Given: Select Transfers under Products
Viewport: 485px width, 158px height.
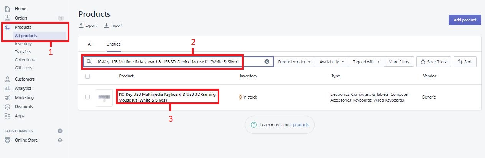Looking at the screenshot, I should pyautogui.click(x=23, y=52).
